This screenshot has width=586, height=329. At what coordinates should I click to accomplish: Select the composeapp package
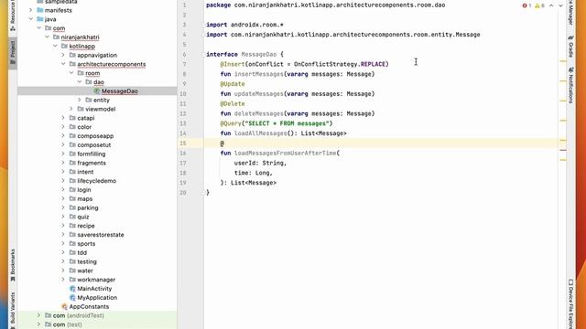[x=95, y=136]
